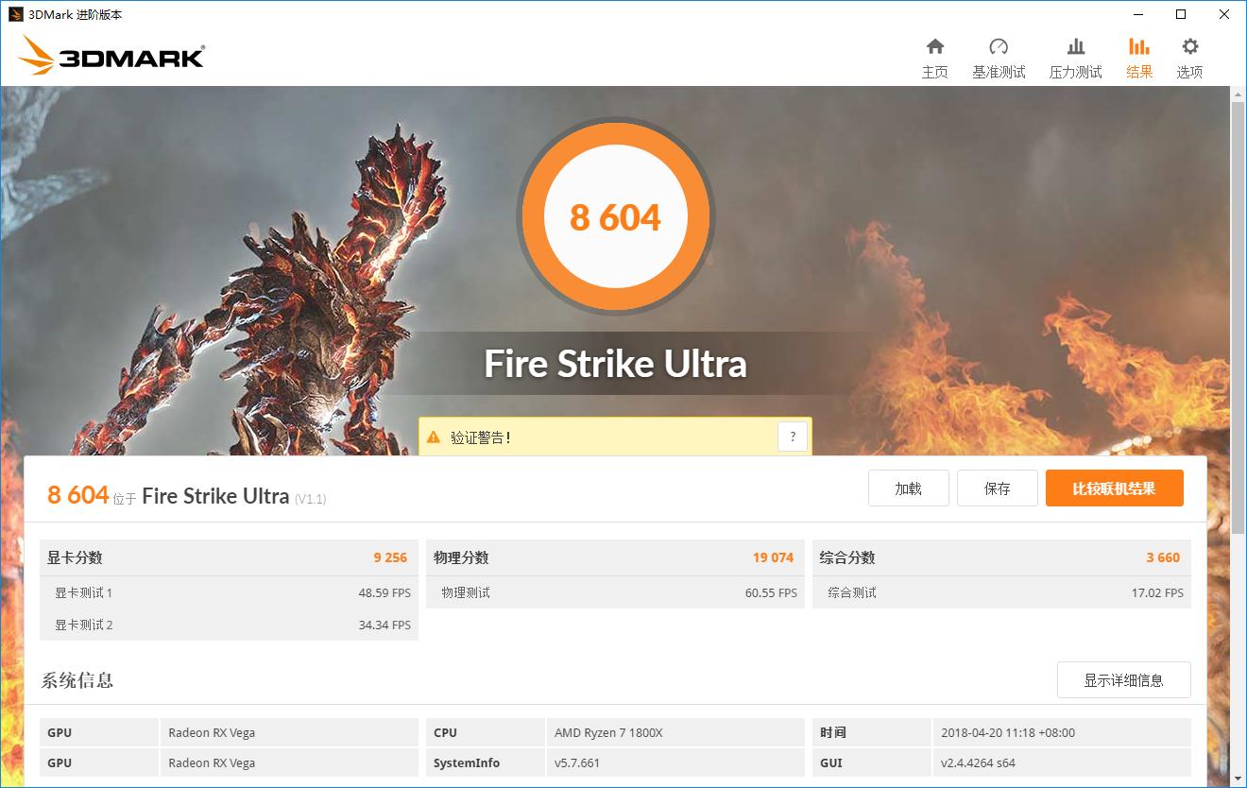1247x788 pixels.
Task: Click the orange 比较联机结果 button
Action: 1114,488
